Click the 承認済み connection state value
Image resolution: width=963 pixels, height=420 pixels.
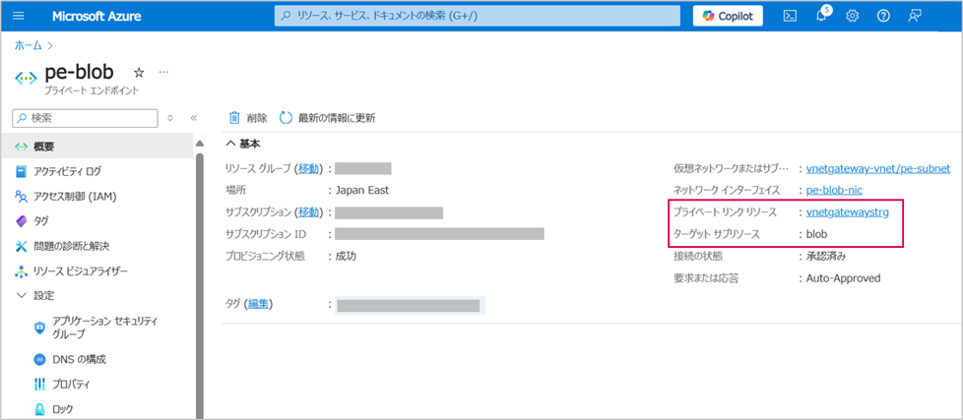827,257
